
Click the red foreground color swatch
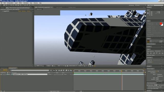pyautogui.click(x=161, y=24)
